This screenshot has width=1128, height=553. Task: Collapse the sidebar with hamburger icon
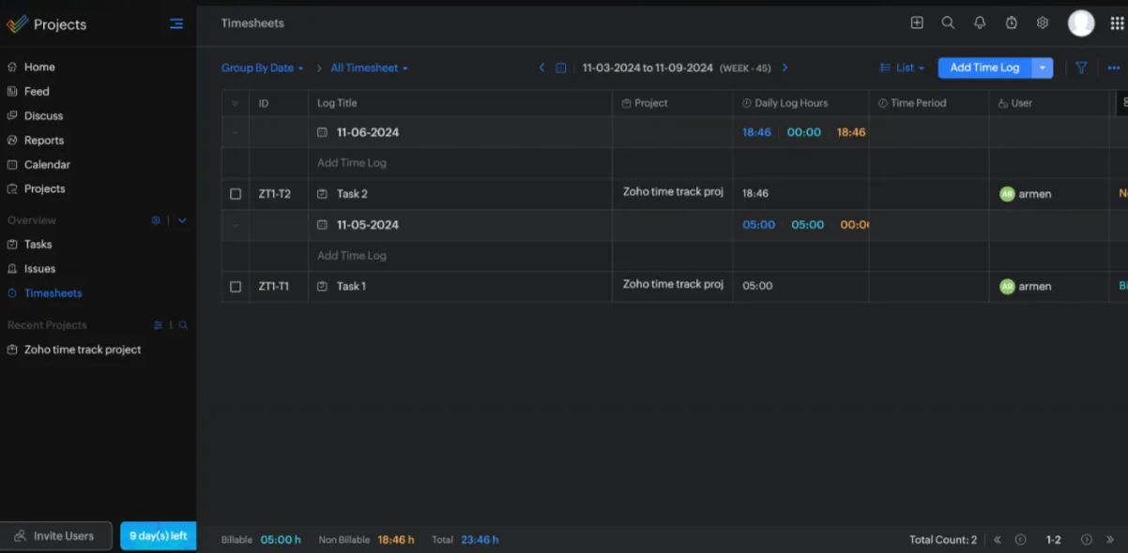[x=176, y=24]
